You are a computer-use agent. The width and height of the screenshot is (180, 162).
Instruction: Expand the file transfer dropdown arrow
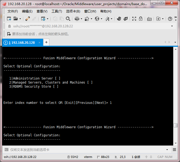(x=92, y=19)
